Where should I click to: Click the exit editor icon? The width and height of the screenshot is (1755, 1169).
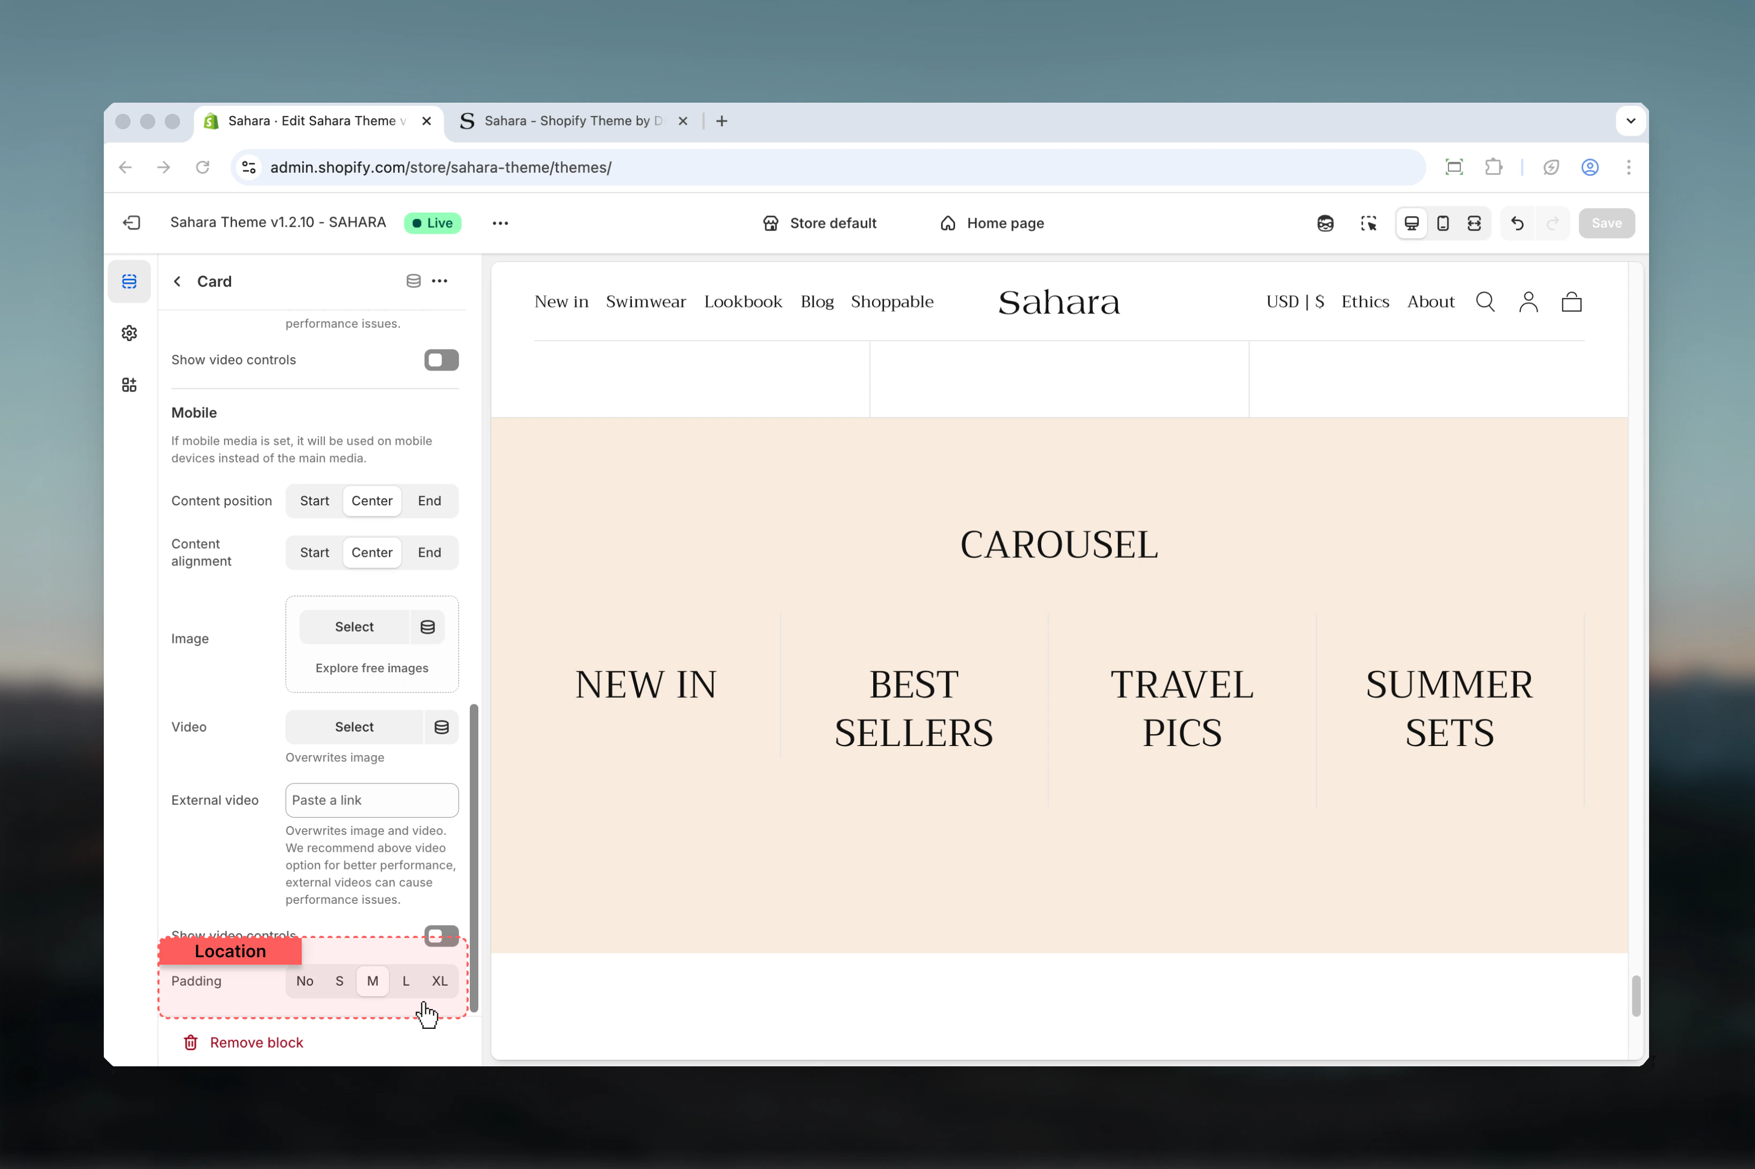(x=131, y=223)
